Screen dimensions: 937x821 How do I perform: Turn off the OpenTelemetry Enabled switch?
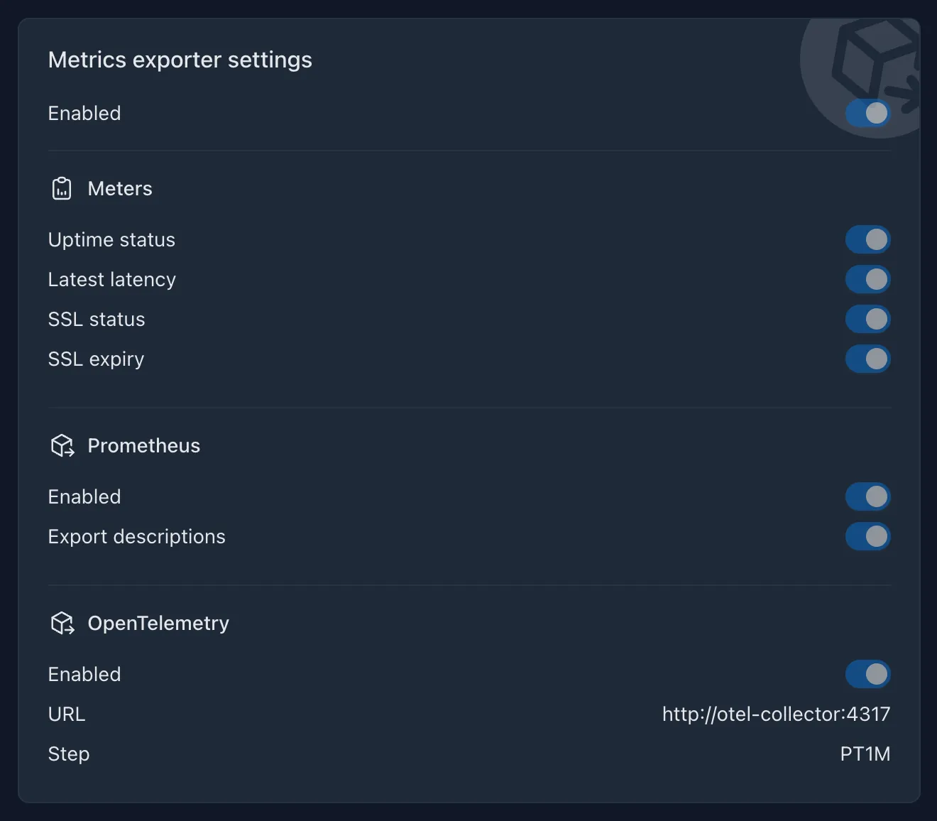[x=867, y=674]
